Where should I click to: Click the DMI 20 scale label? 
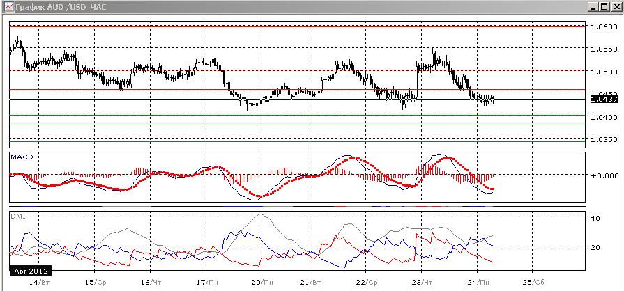(x=595, y=247)
